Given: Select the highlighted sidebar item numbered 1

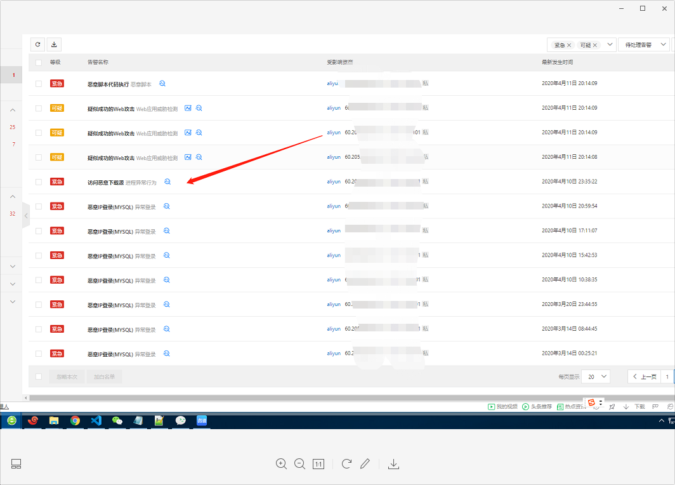Looking at the screenshot, I should 11,75.
